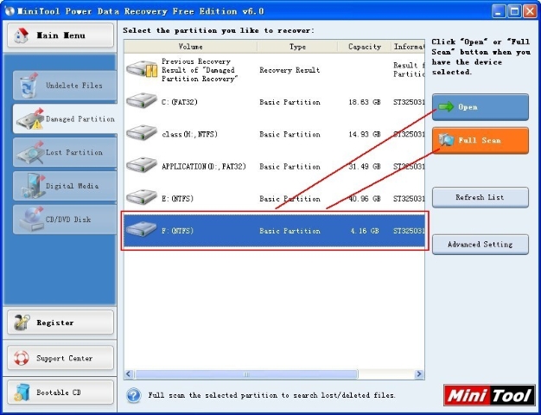
Task: Click the drive icon for APPLICATION(D:,FAT32)
Action: (142, 165)
